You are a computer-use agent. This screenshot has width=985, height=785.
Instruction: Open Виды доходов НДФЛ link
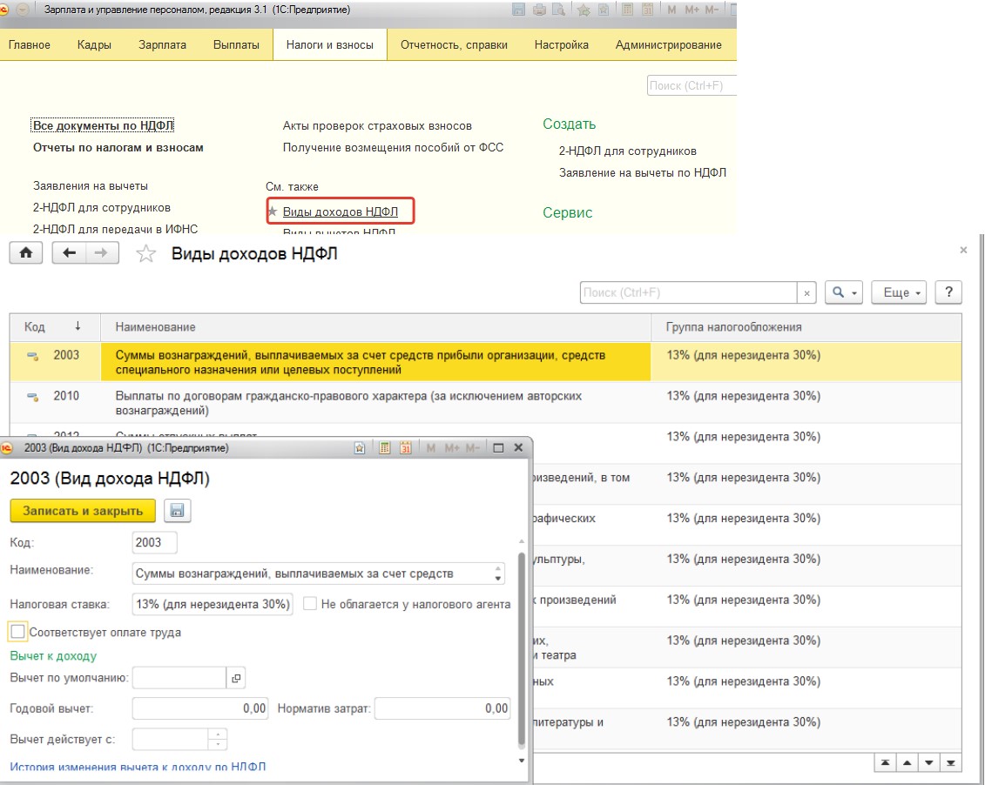(340, 211)
